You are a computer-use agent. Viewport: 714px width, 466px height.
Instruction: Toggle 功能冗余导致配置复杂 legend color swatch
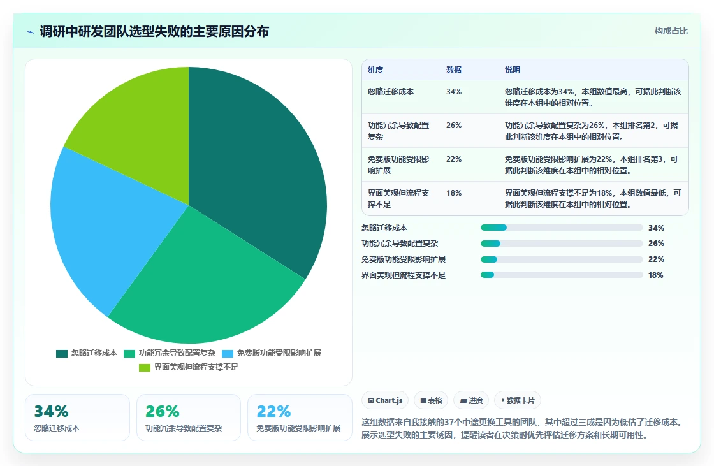129,354
